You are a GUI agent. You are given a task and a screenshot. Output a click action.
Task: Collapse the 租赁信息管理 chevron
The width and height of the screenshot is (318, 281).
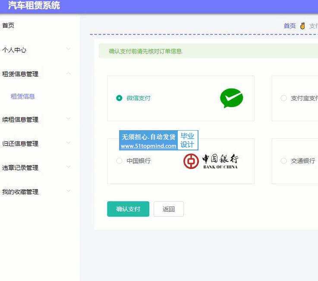click(69, 73)
